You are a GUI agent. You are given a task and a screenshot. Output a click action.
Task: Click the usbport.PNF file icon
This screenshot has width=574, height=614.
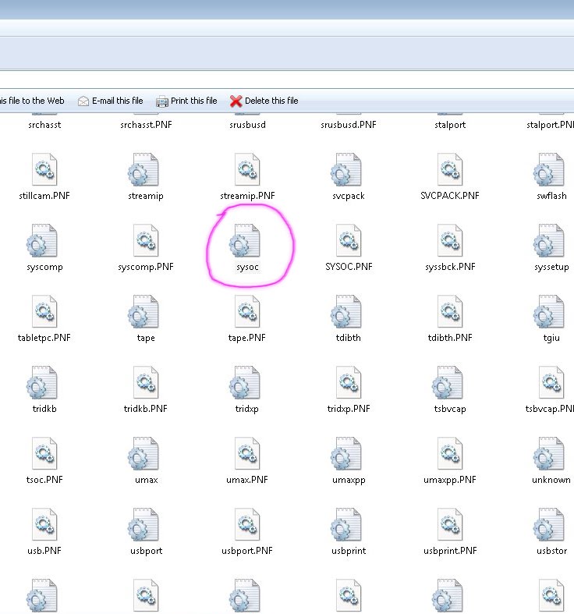click(x=247, y=525)
